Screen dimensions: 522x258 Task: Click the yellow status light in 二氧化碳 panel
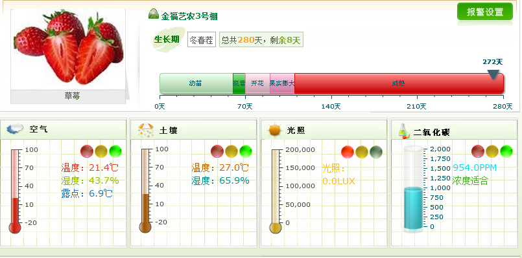(492, 151)
